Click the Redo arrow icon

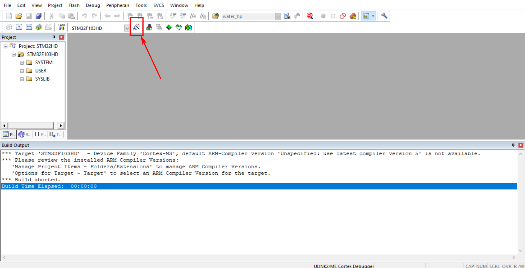click(94, 16)
